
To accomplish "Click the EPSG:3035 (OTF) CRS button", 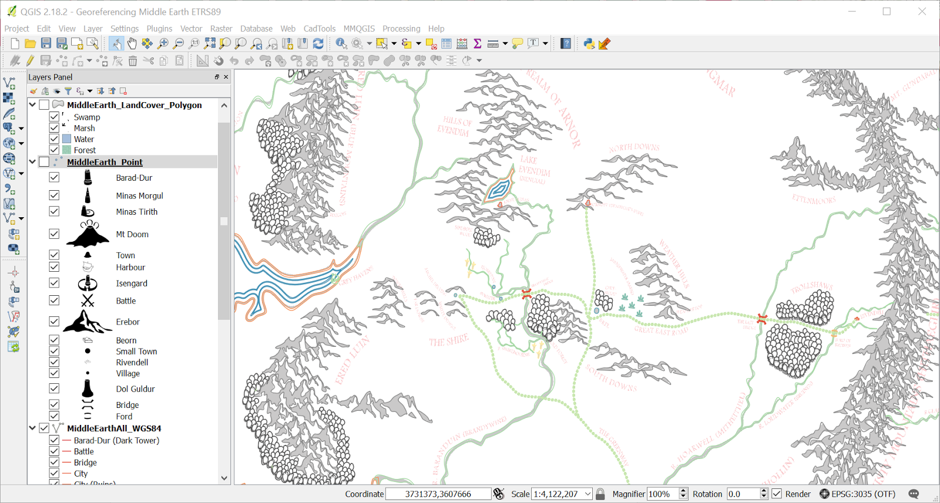I will point(858,494).
